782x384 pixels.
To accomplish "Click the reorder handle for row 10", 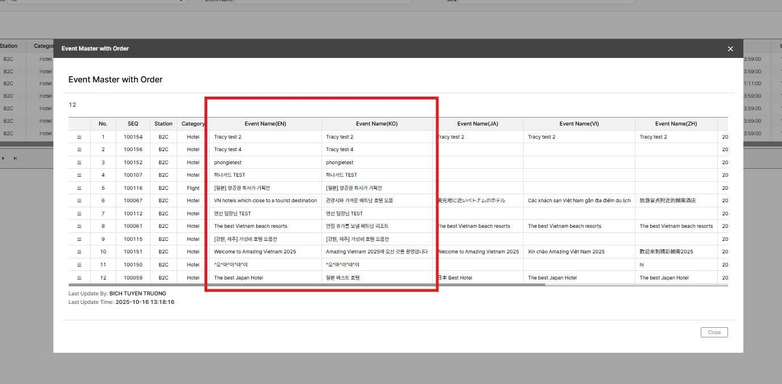I will 79,252.
